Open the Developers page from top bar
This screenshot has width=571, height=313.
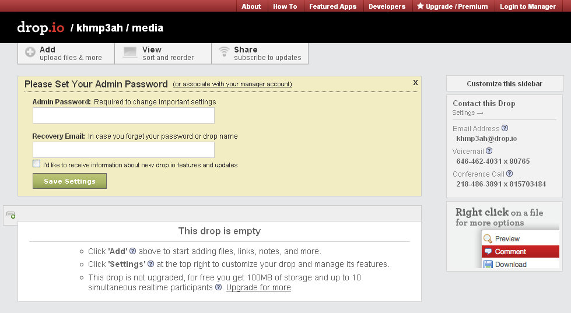pyautogui.click(x=387, y=6)
